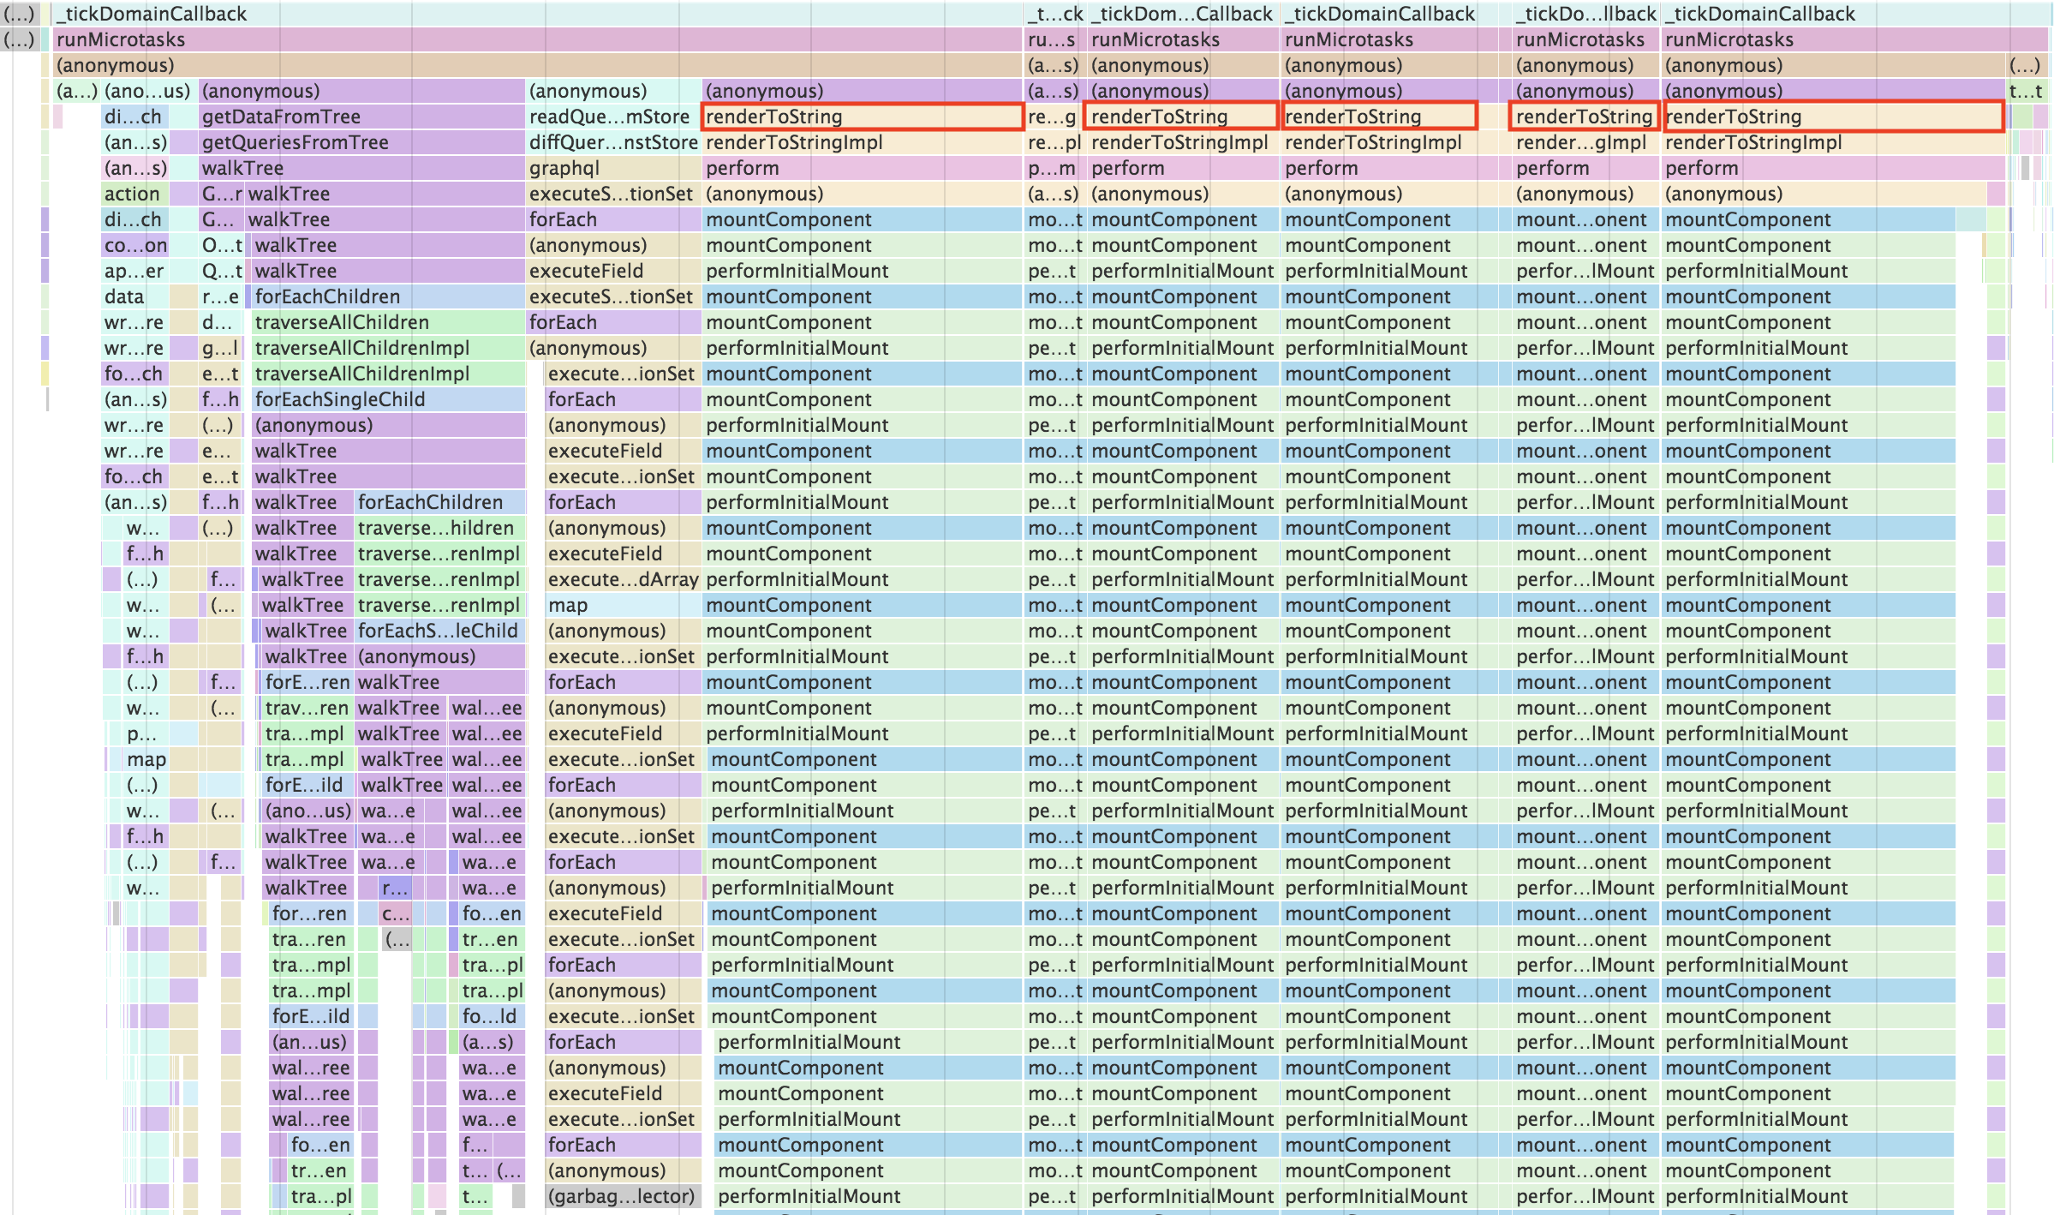Click the rightmost highlighted renderToString frame
The width and height of the screenshot is (2054, 1215).
tap(1831, 117)
